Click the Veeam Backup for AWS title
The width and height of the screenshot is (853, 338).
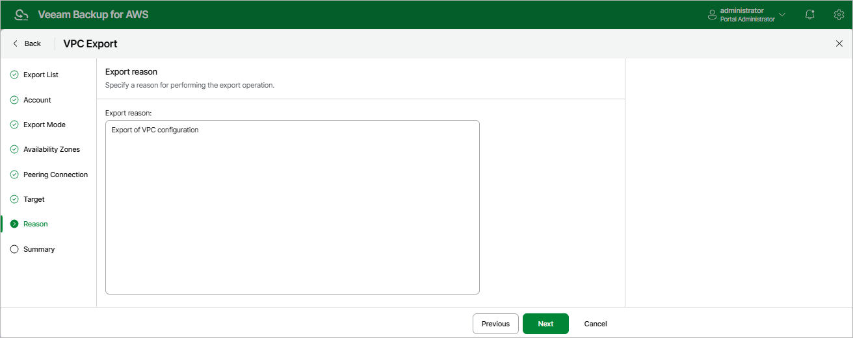click(93, 14)
